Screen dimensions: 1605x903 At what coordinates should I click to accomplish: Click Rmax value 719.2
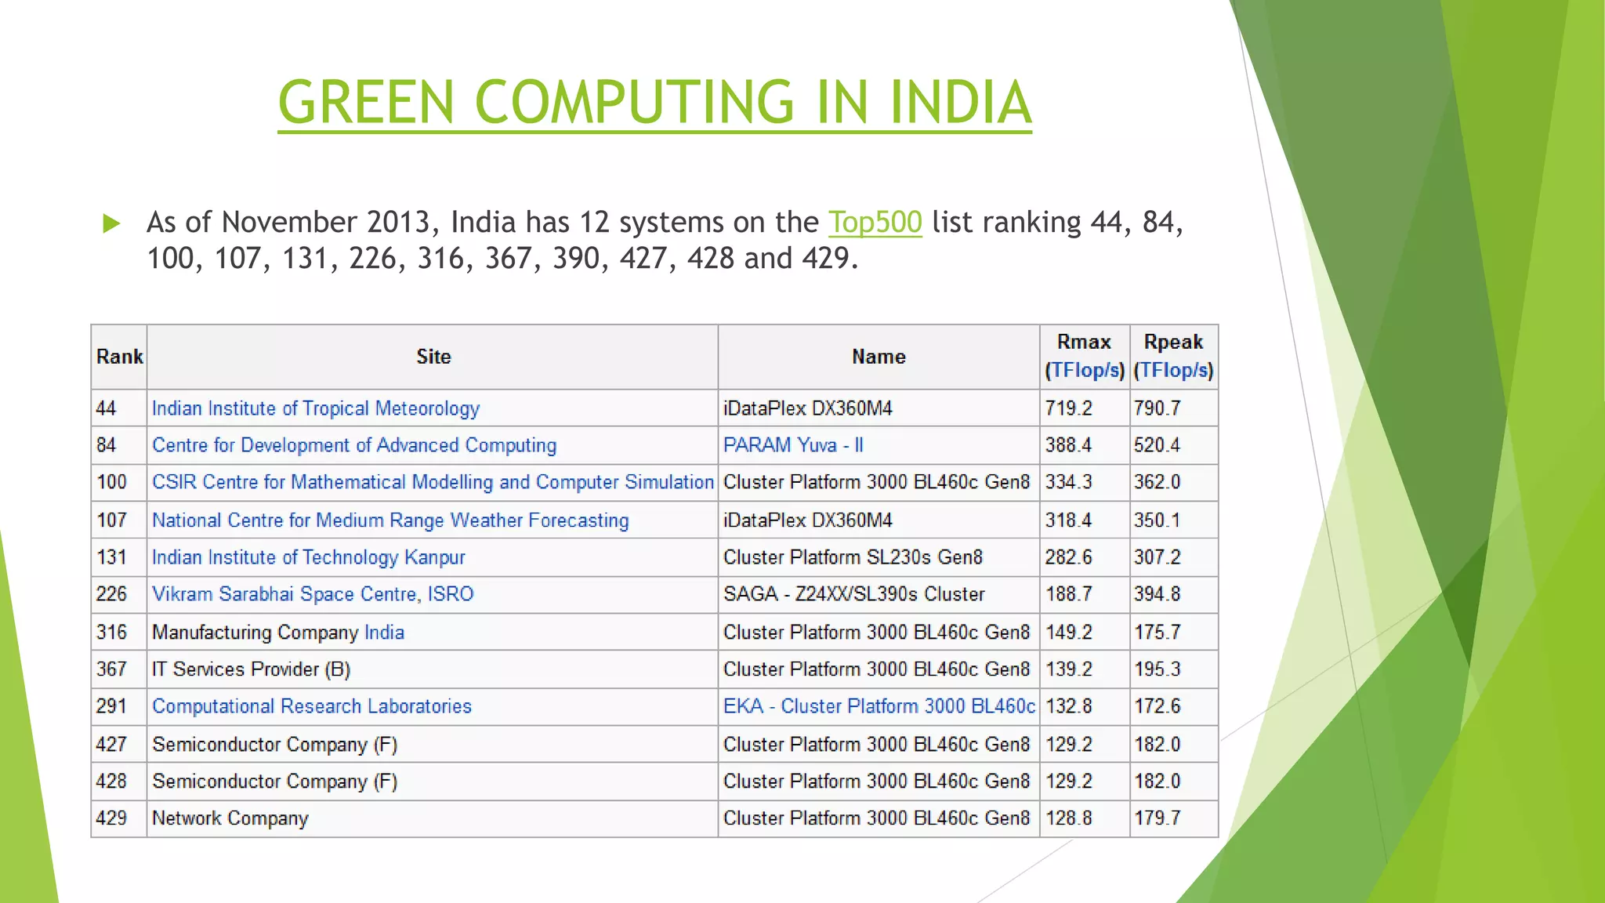[1068, 408]
